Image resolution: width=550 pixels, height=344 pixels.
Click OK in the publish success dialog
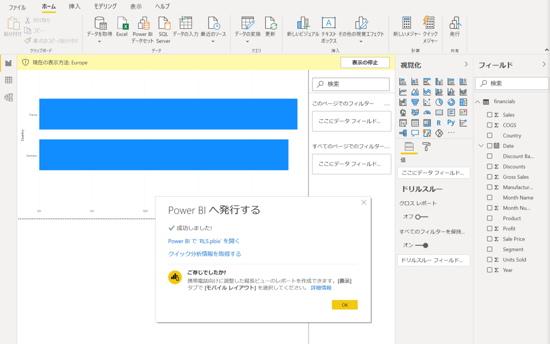click(x=345, y=305)
